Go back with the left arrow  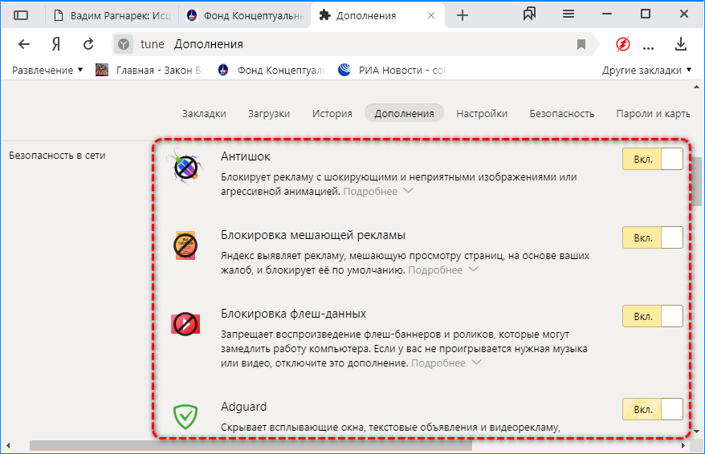point(24,44)
